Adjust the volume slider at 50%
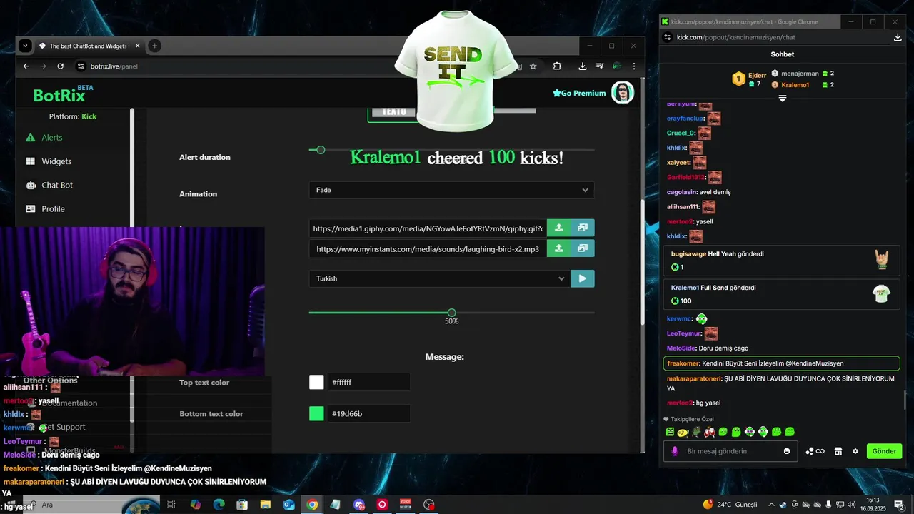This screenshot has height=514, width=914. click(451, 313)
